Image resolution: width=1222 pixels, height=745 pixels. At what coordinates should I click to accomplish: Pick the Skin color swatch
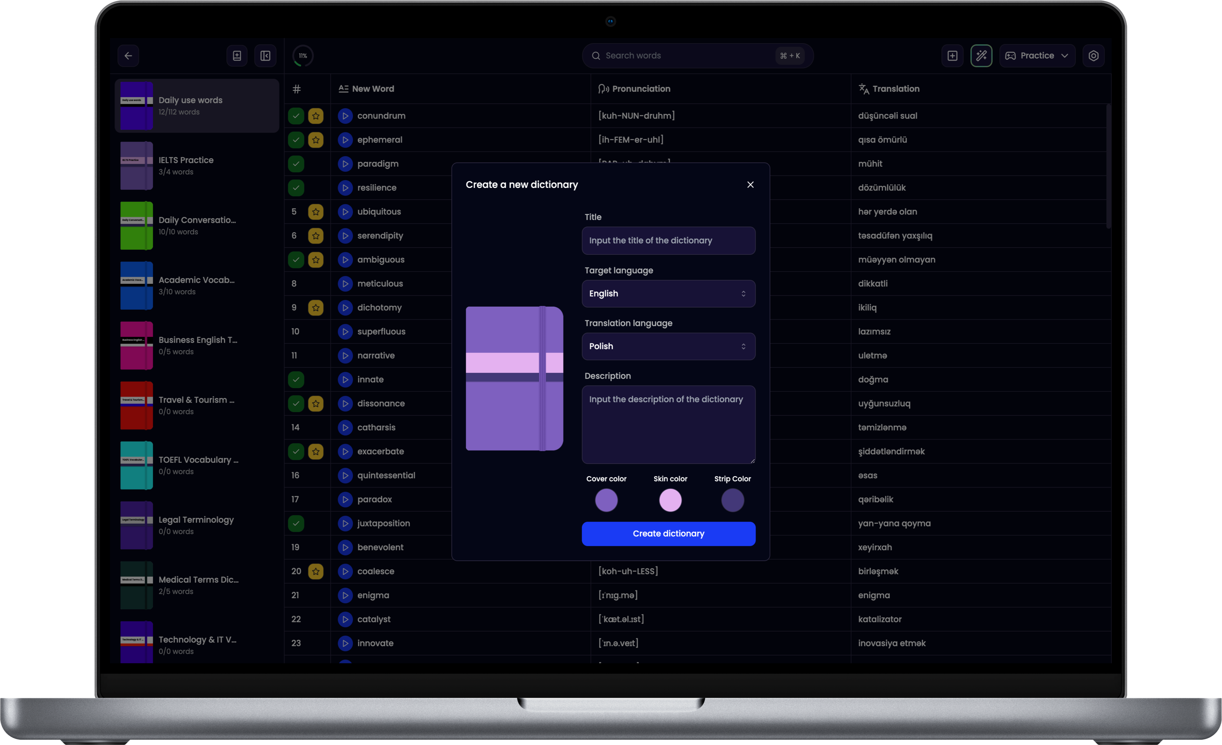coord(670,500)
